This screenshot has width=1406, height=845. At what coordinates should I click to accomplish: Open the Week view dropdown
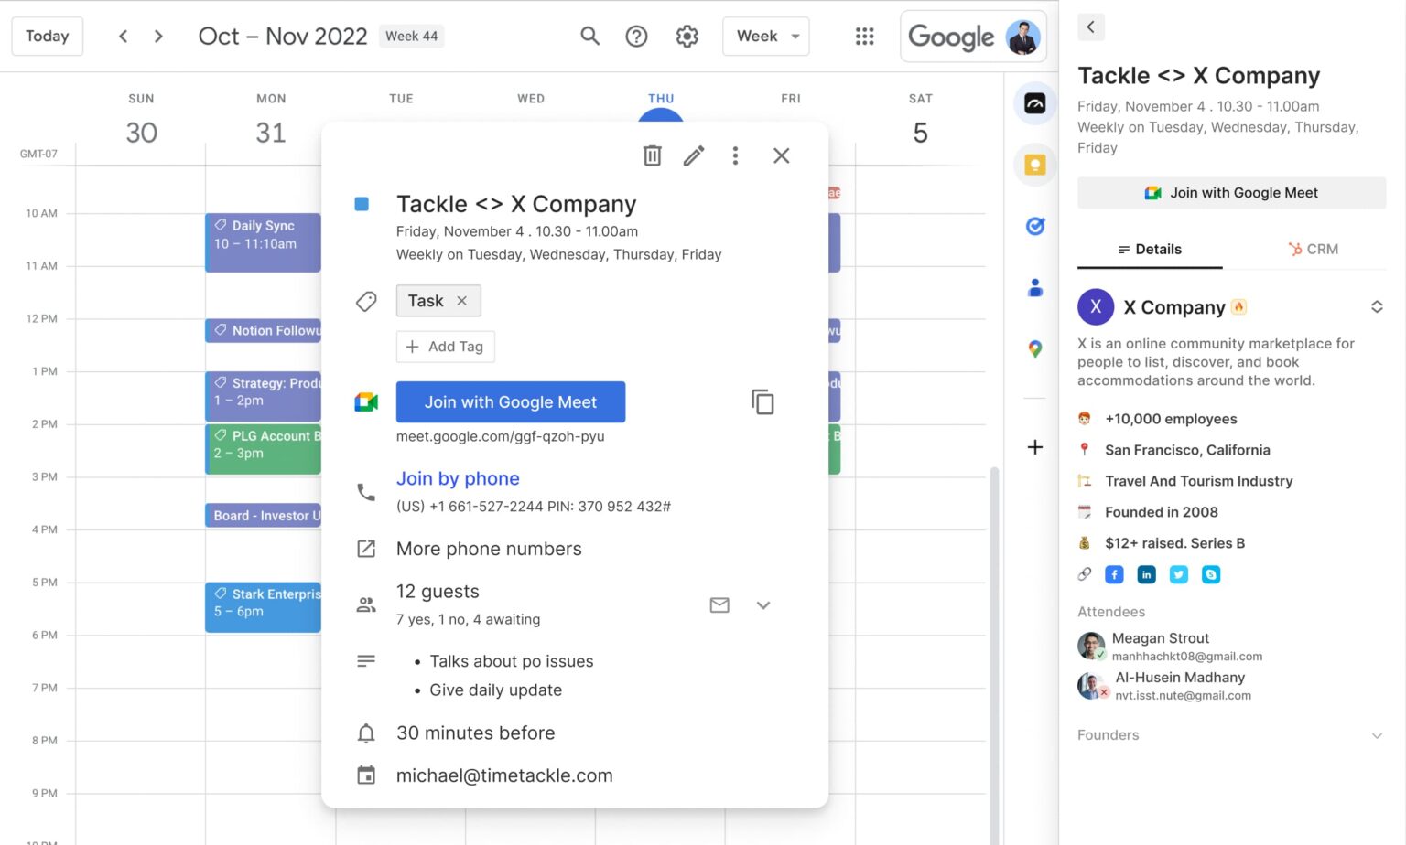pyautogui.click(x=766, y=36)
